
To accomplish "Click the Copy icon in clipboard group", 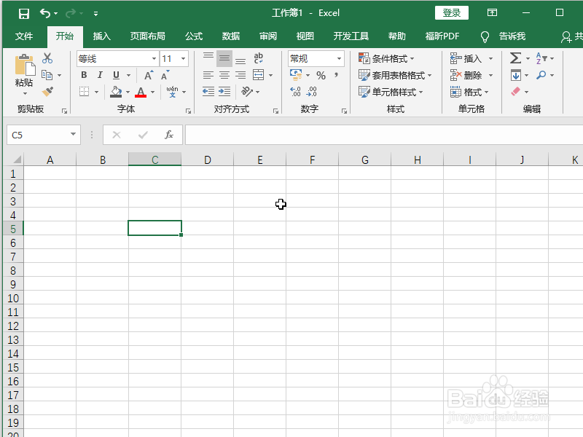I will pyautogui.click(x=47, y=75).
